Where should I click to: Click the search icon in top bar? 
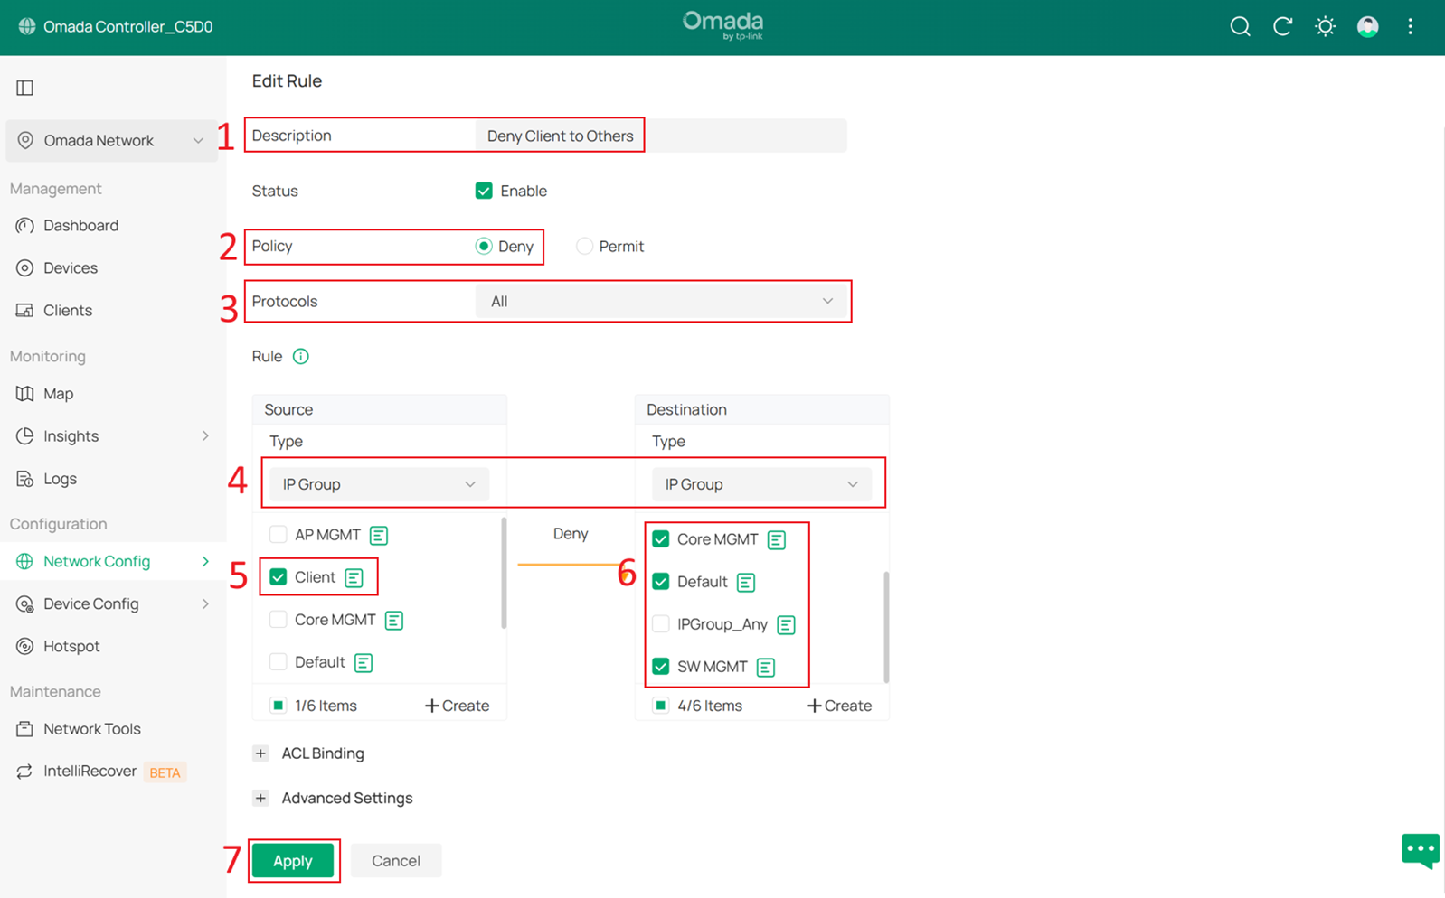(1240, 27)
